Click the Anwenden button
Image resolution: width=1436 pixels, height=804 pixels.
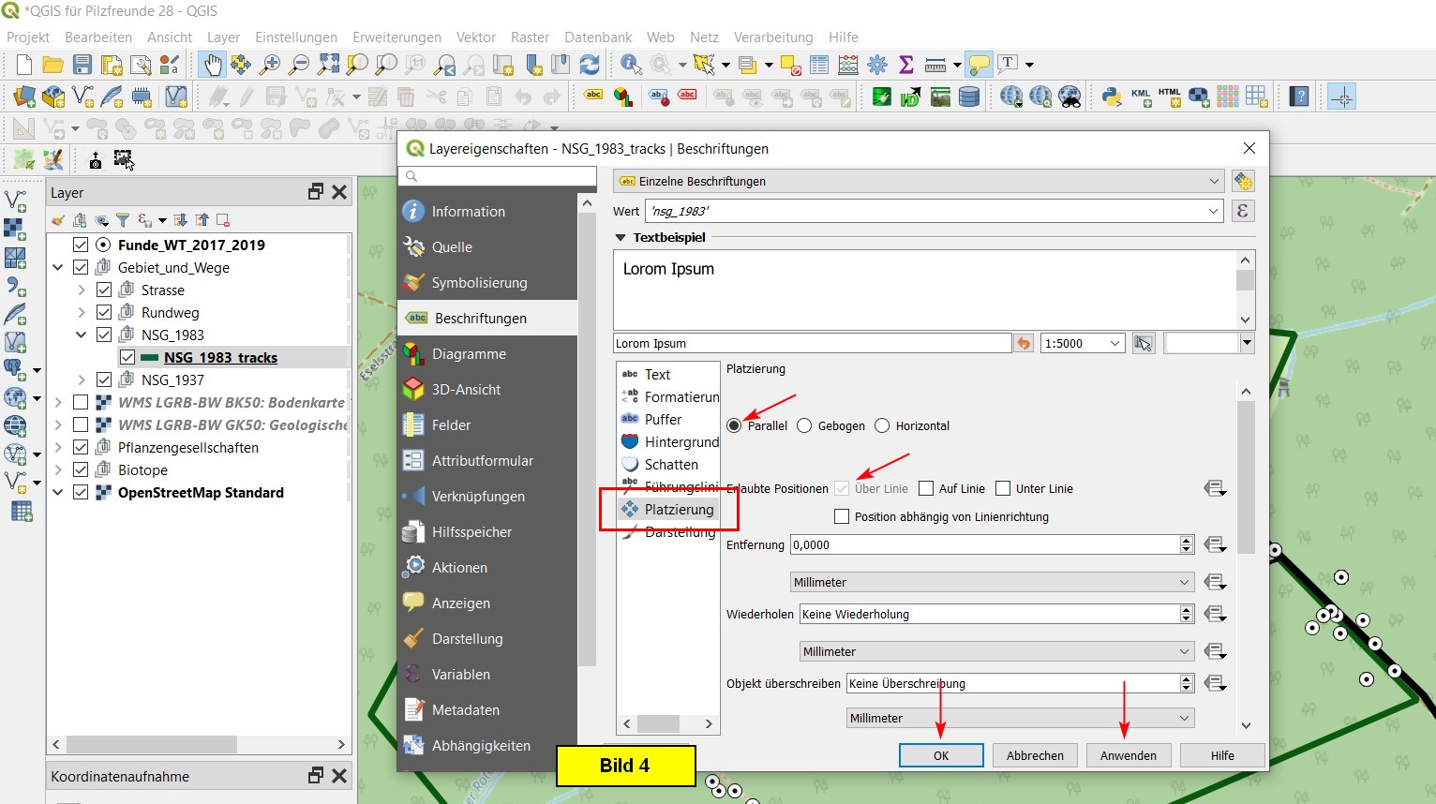tap(1128, 755)
